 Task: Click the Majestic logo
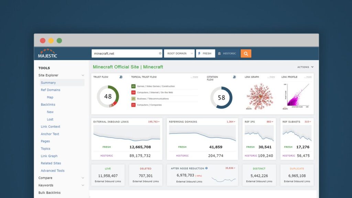tap(47, 53)
